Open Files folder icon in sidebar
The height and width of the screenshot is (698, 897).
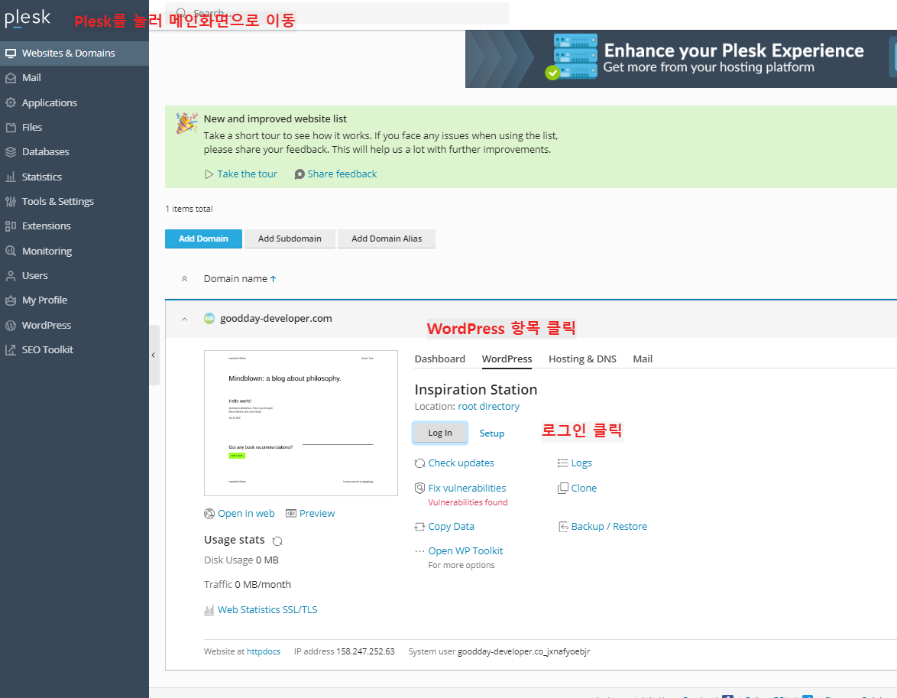coord(10,128)
